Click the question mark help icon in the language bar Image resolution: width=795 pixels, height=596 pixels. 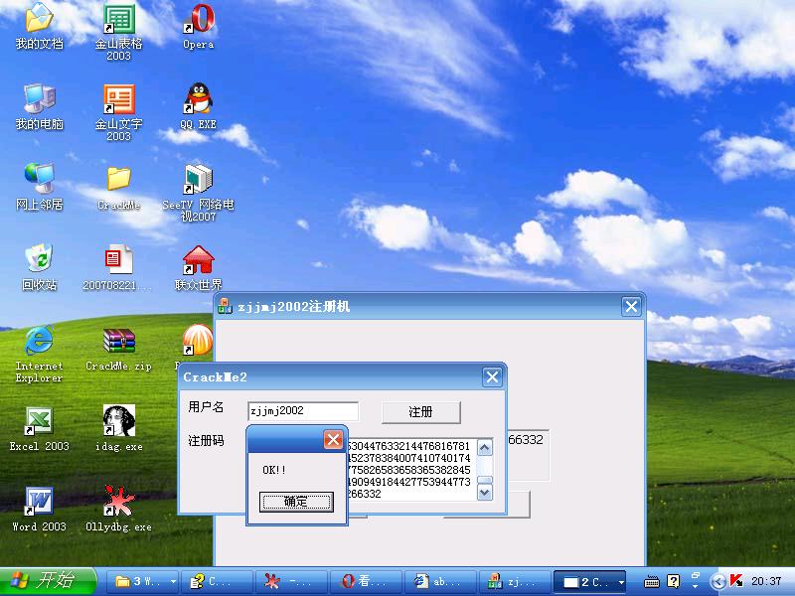pos(674,581)
